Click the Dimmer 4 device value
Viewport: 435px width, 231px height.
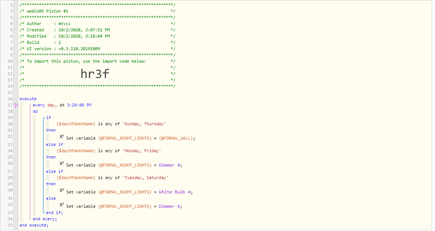click(x=169, y=165)
